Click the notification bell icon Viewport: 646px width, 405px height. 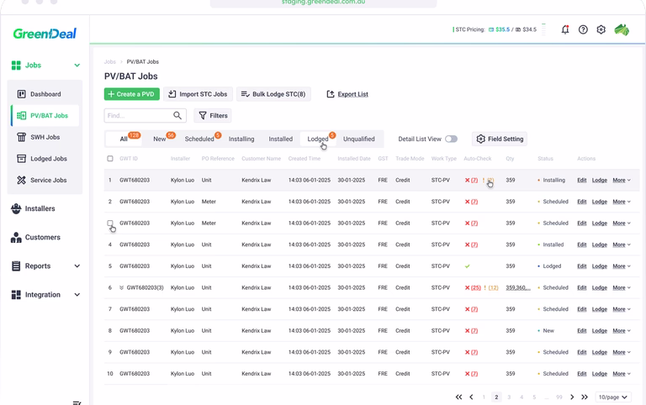click(564, 29)
